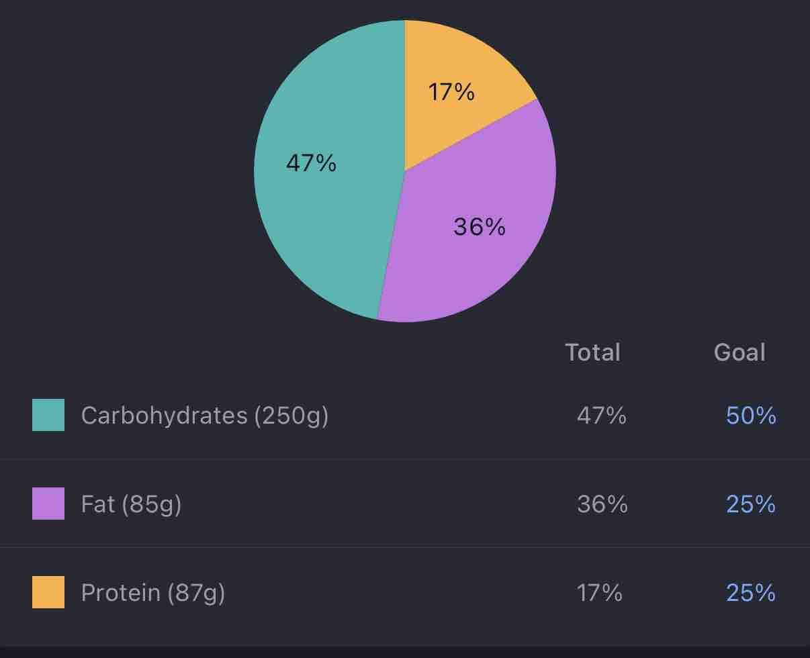Select the Fat (85g) row label
Viewport: 810px width, 658px height.
tap(131, 504)
